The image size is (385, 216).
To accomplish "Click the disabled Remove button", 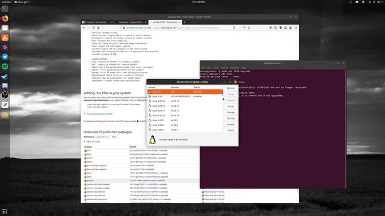I will (231, 100).
